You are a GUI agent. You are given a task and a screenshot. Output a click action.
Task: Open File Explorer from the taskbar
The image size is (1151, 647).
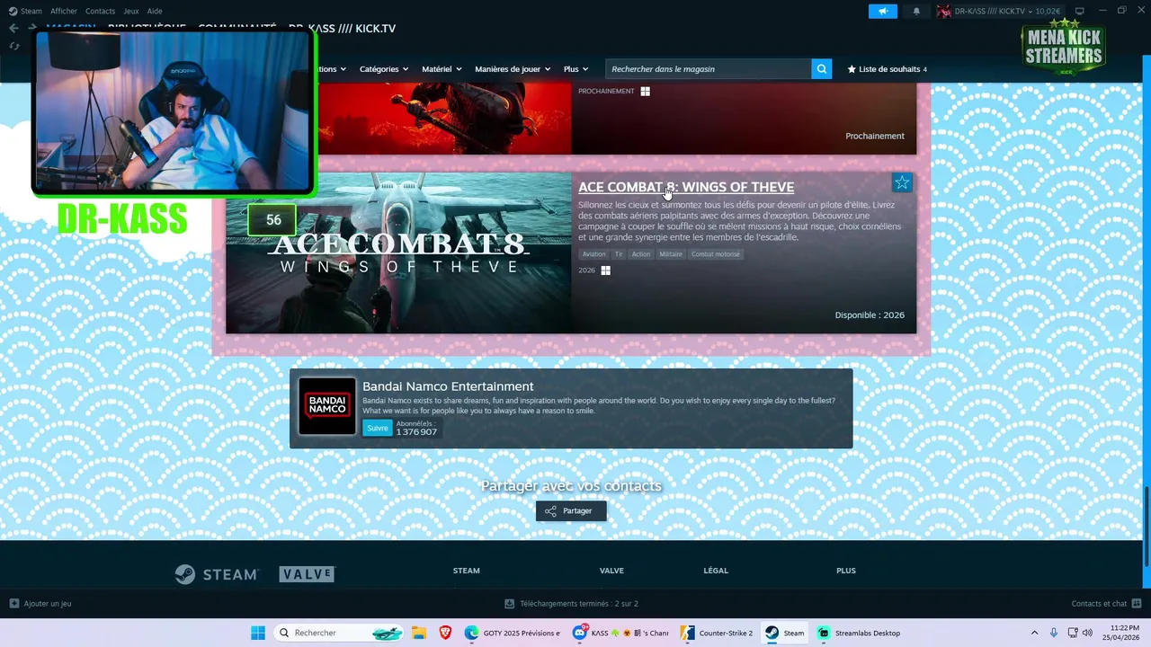[419, 633]
